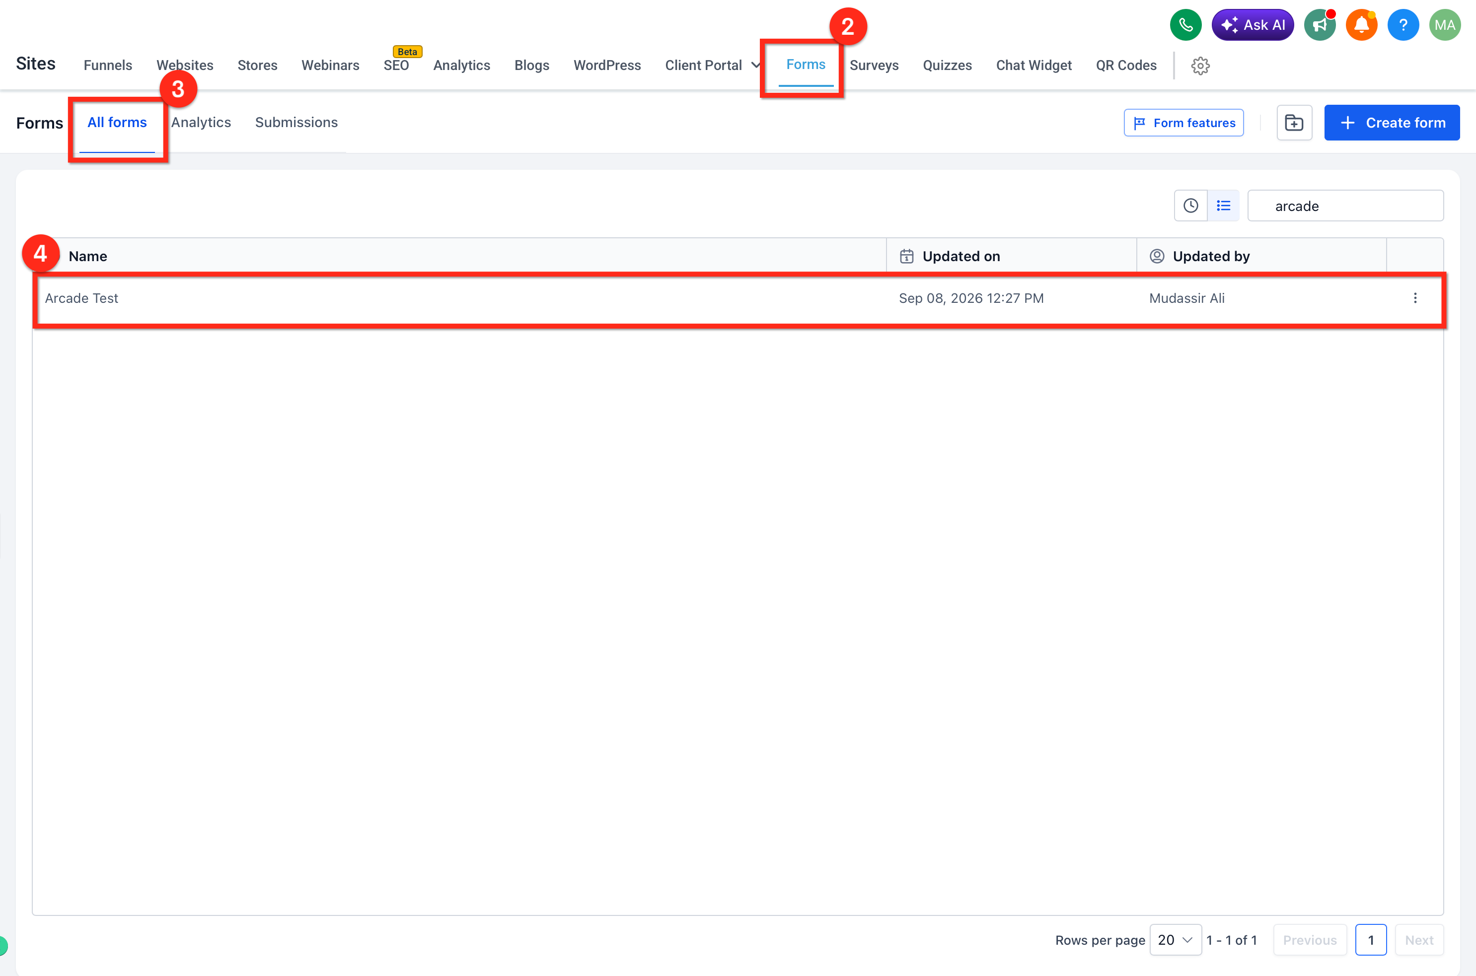Switch to list view icon
This screenshot has width=1476, height=976.
click(1223, 206)
